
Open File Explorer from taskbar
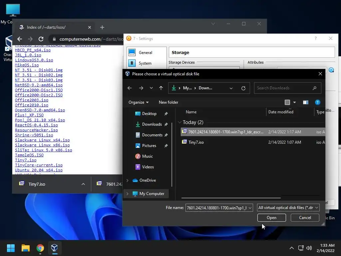pos(25,248)
